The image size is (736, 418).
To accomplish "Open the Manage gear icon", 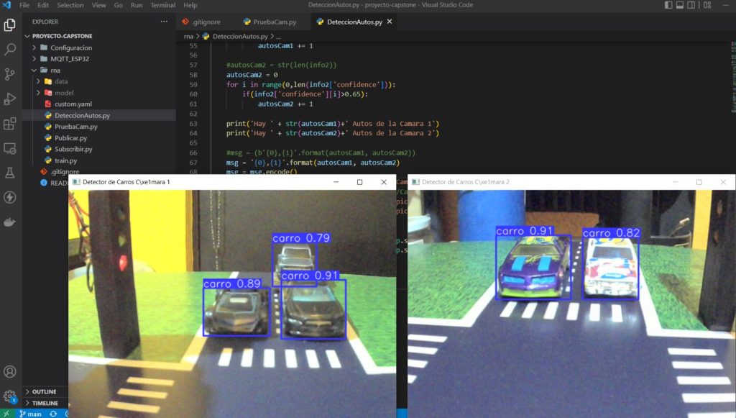I will click(10, 396).
